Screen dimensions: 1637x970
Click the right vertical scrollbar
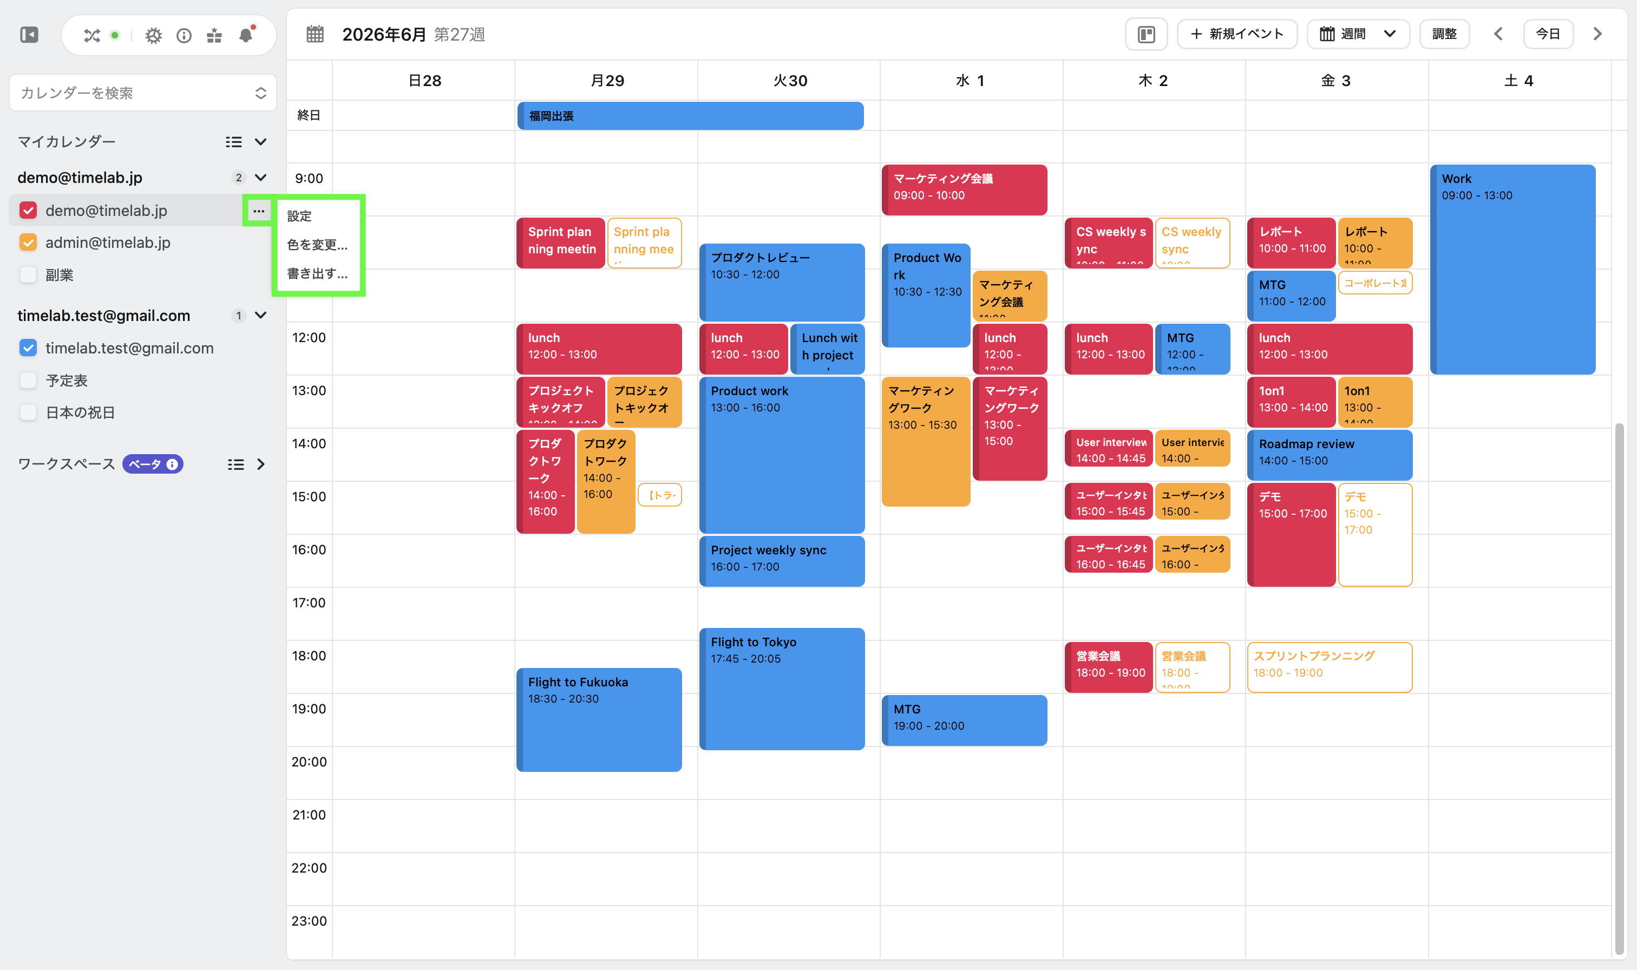1619,689
